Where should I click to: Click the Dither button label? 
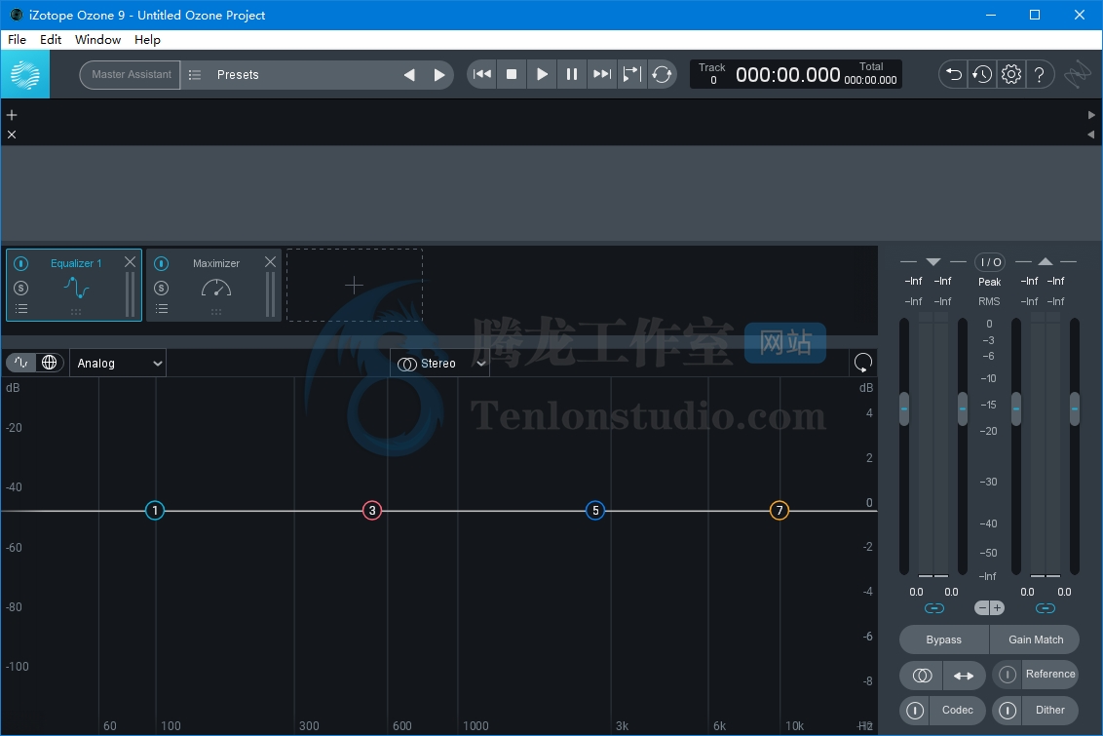coord(1050,710)
